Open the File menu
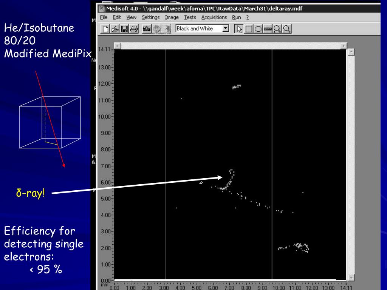 pyautogui.click(x=104, y=17)
